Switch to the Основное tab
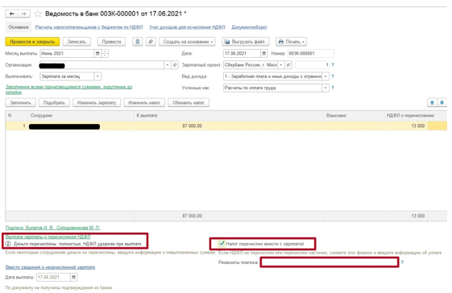452x293 pixels. (19, 27)
